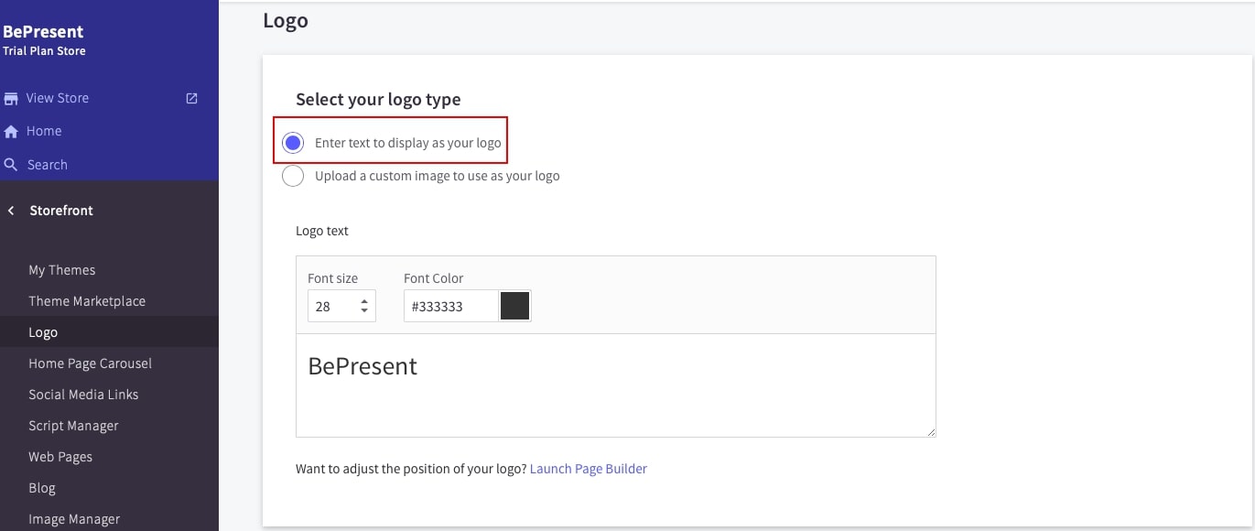Select 'Enter text to display' radio option
The height and width of the screenshot is (531, 1255).
(293, 143)
